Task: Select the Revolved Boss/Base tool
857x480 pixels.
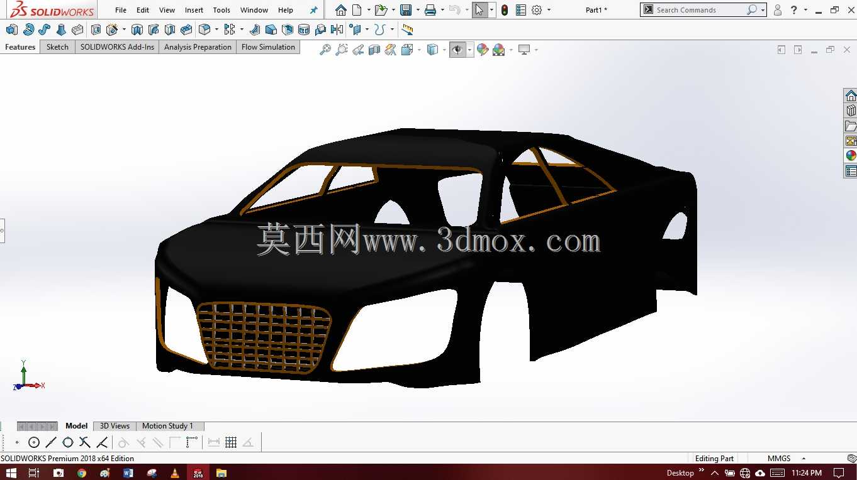Action: click(x=28, y=30)
